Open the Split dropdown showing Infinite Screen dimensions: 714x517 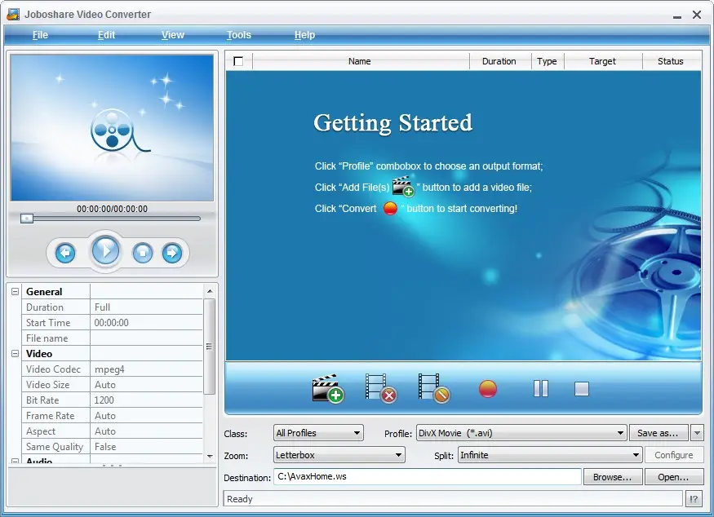[x=550, y=455]
